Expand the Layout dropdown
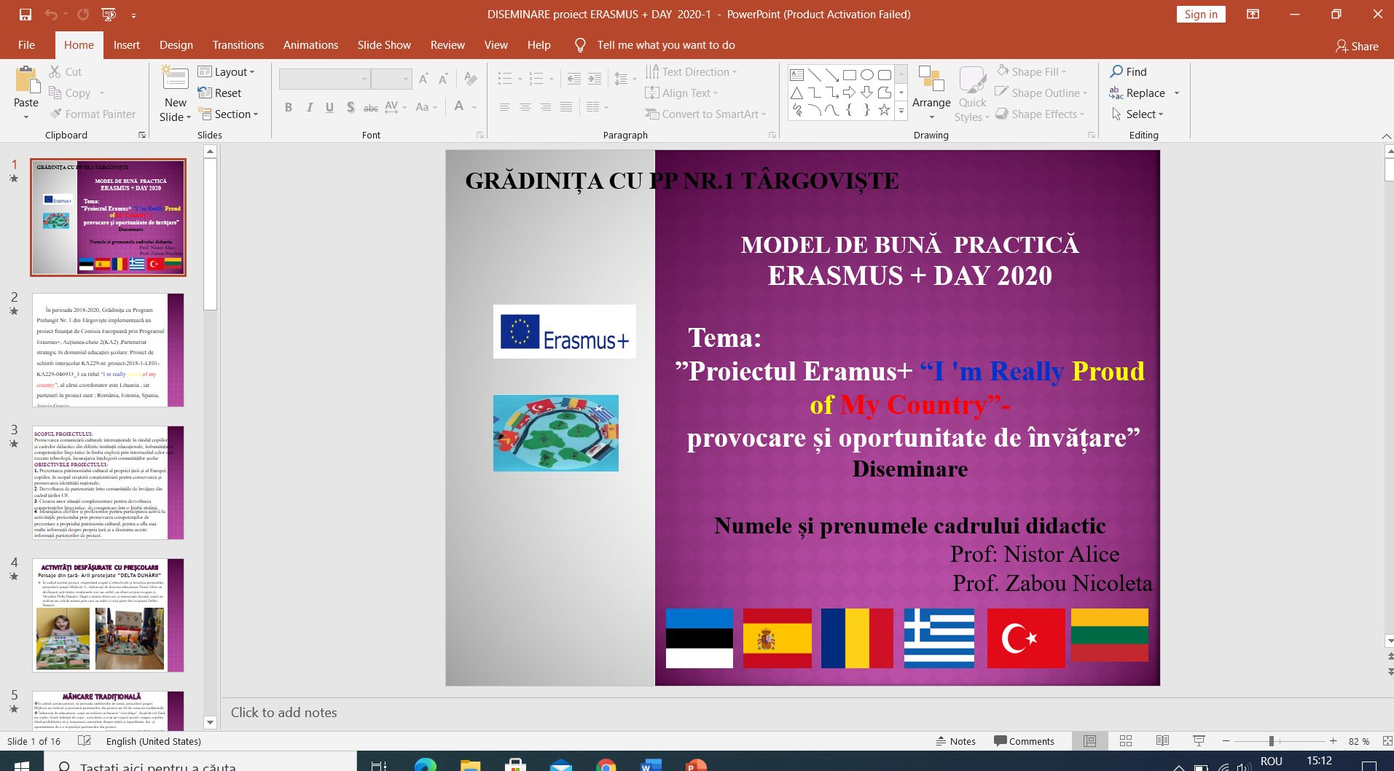The height and width of the screenshot is (771, 1394). (x=227, y=71)
